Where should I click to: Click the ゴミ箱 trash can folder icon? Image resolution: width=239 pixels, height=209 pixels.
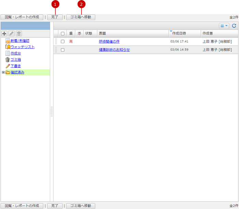point(8,60)
